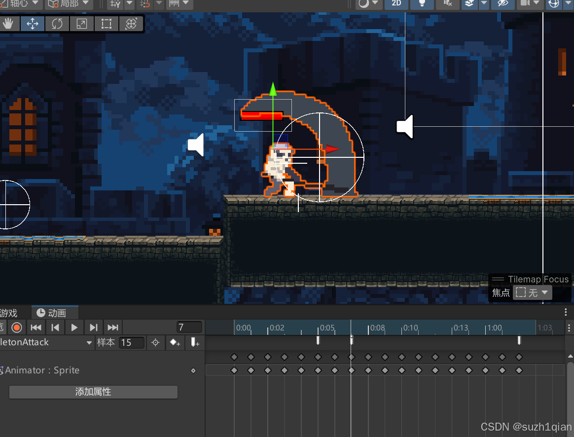Open the Tilemap Focus 无 dropdown
The height and width of the screenshot is (437, 574).
532,293
